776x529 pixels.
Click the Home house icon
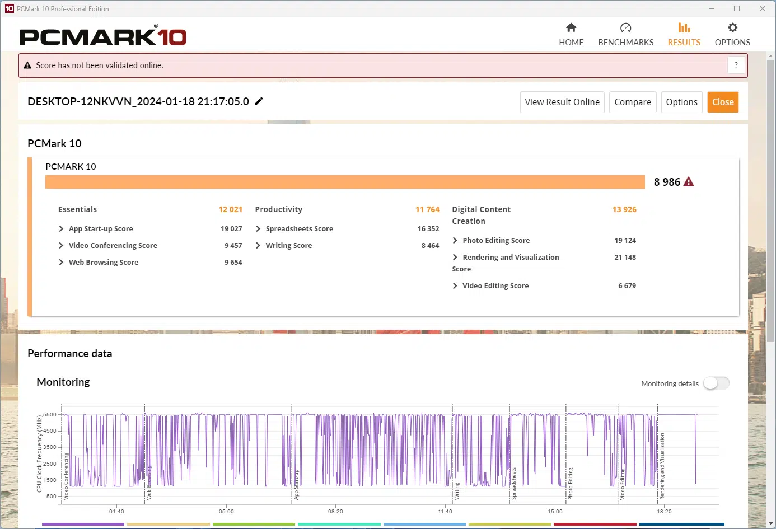coord(571,27)
